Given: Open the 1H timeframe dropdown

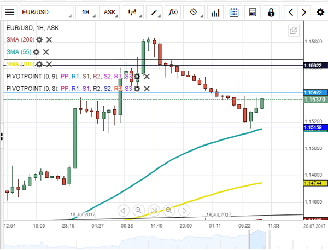Looking at the screenshot, I should 86,13.
